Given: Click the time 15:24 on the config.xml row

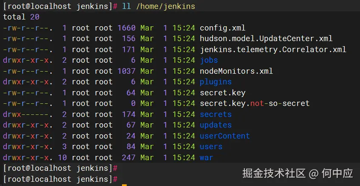Looking at the screenshot, I should pos(184,28).
